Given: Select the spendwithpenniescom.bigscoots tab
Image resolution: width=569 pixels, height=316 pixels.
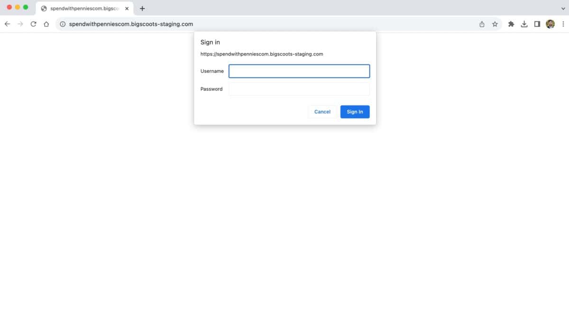Looking at the screenshot, I should (84, 9).
